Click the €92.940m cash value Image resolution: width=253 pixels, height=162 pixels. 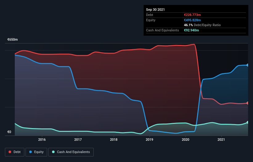tap(191, 30)
